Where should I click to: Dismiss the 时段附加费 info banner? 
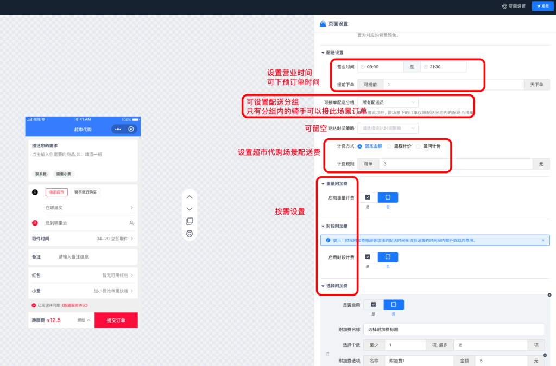[543, 240]
